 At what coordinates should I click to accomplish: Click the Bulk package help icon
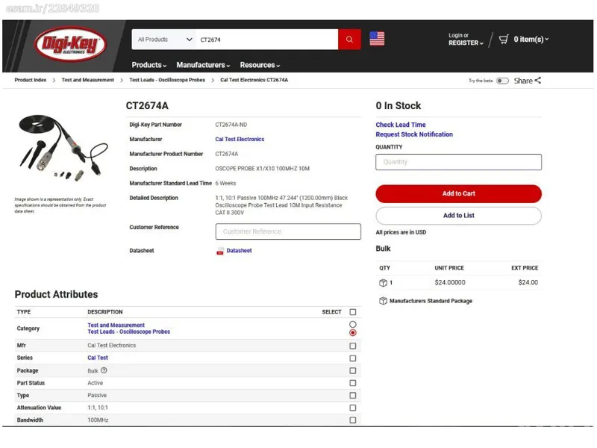click(x=104, y=370)
